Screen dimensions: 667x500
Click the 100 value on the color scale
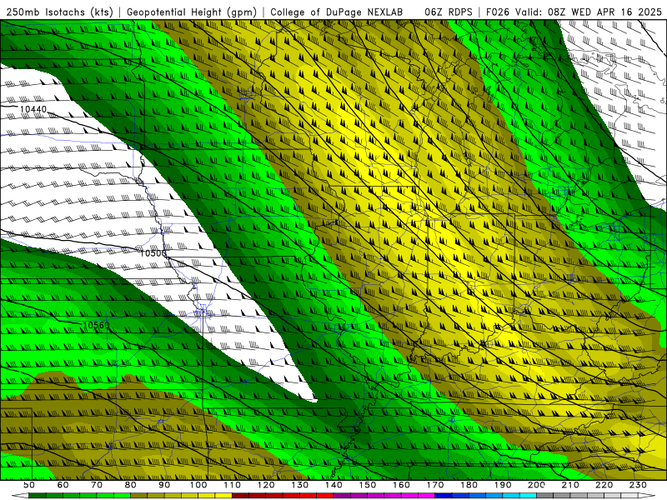[x=198, y=485]
